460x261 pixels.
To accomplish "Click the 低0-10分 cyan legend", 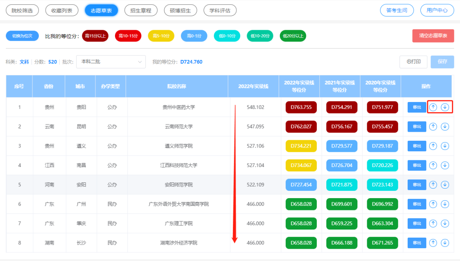I will point(227,36).
